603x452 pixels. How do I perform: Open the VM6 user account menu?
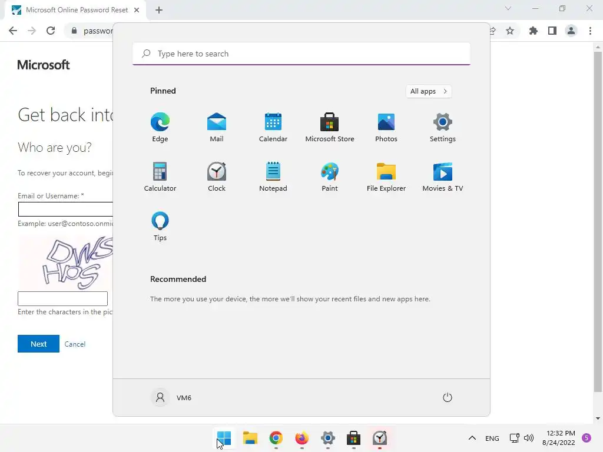tap(172, 397)
